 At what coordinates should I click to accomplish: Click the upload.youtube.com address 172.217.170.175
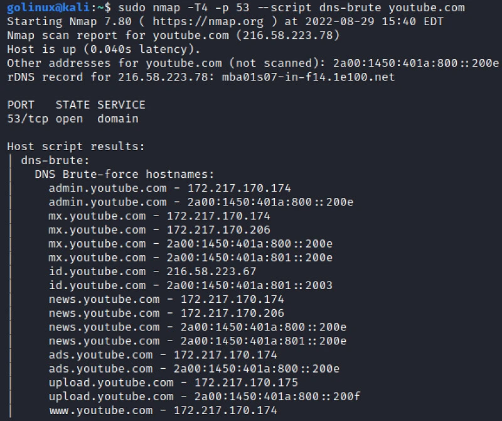[x=246, y=382]
